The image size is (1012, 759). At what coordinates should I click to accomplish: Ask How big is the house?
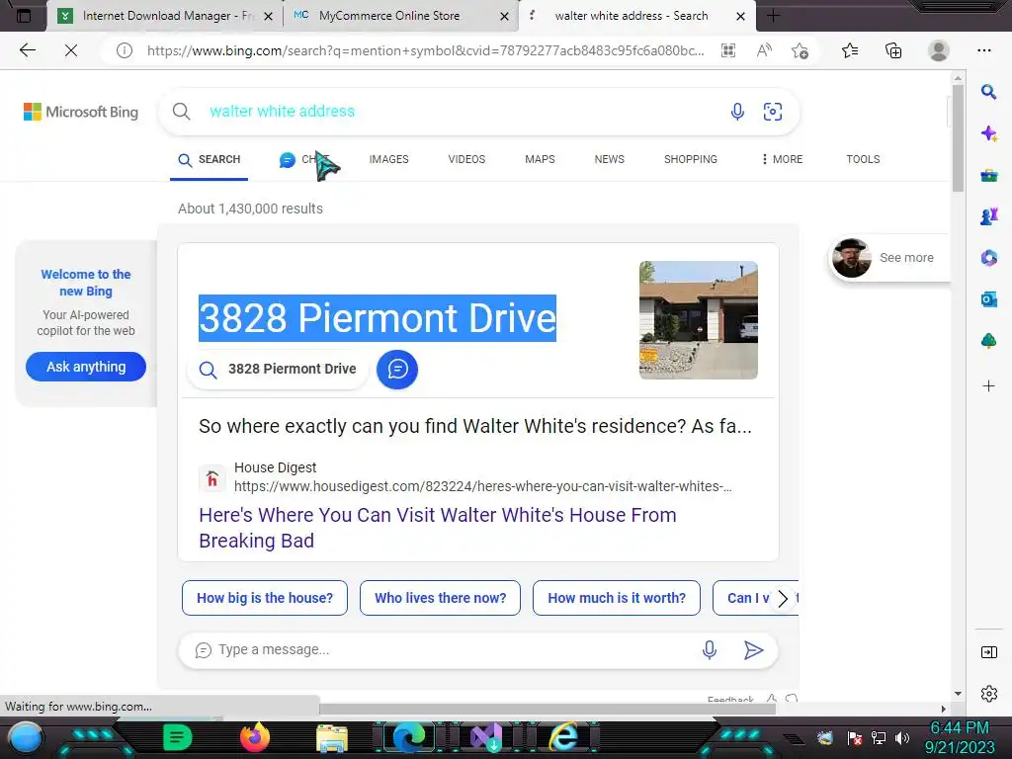(265, 598)
